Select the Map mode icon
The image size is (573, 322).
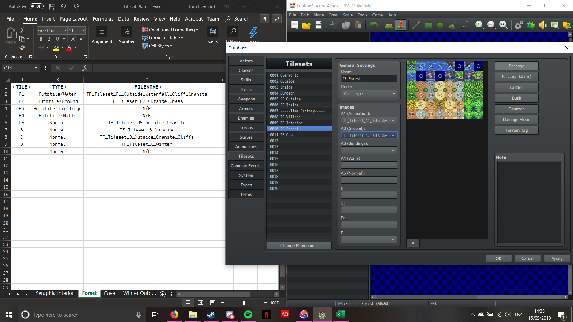click(389, 25)
